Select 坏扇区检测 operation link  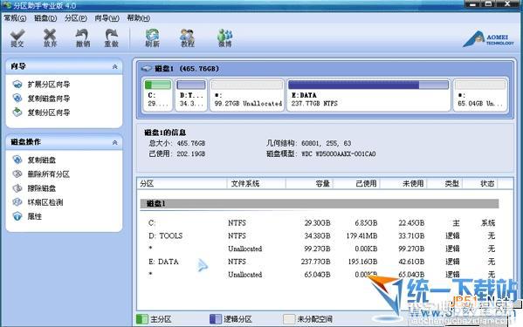pos(45,202)
